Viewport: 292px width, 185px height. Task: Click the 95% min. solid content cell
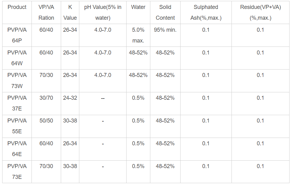point(165,30)
